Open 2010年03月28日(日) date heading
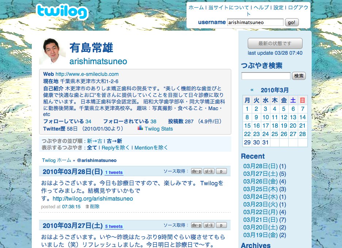This screenshot has height=248, width=342. pos(73,171)
